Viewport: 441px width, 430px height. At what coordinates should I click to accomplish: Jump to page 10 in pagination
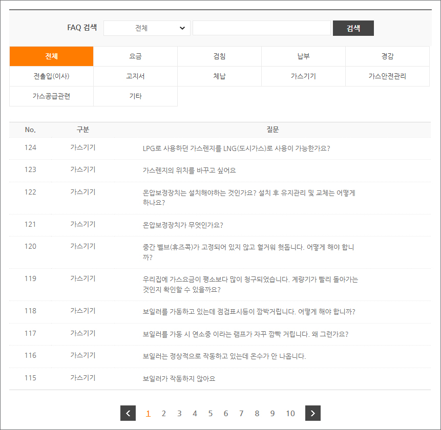tap(290, 414)
